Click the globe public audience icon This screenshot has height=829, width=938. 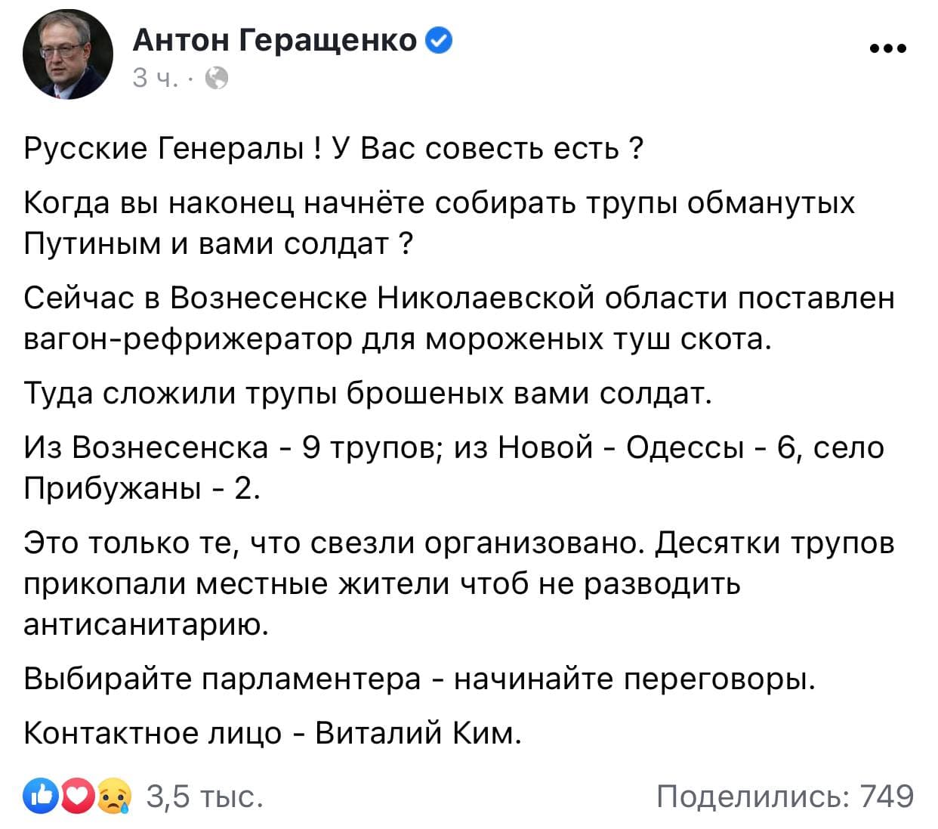pos(216,78)
